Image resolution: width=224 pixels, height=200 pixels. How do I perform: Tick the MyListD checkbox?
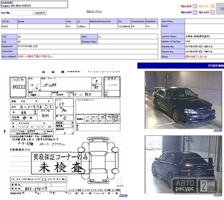pos(213,12)
